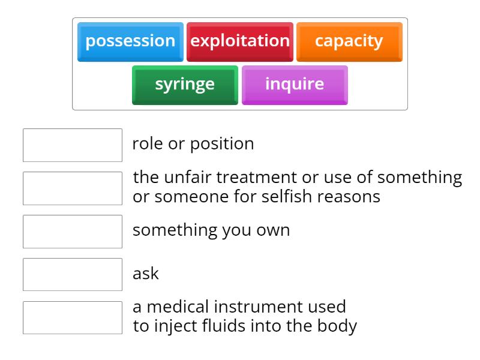Image resolution: width=480 pixels, height=360 pixels.
Task: Select the empty slot beside 'ask'
Action: point(73,274)
